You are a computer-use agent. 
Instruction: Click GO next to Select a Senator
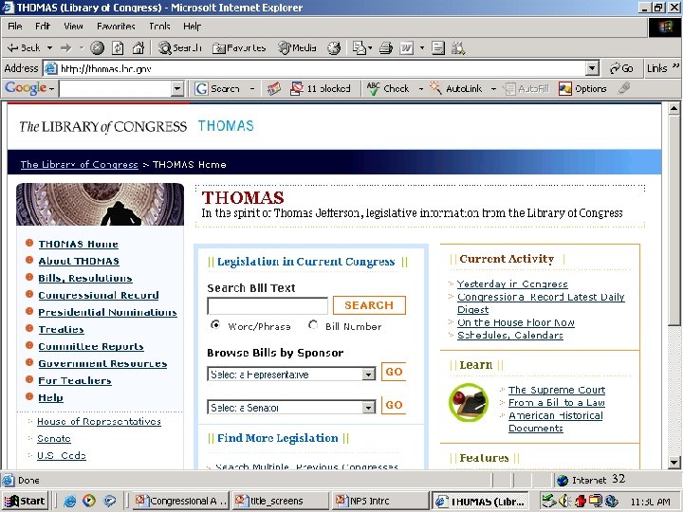(x=394, y=405)
